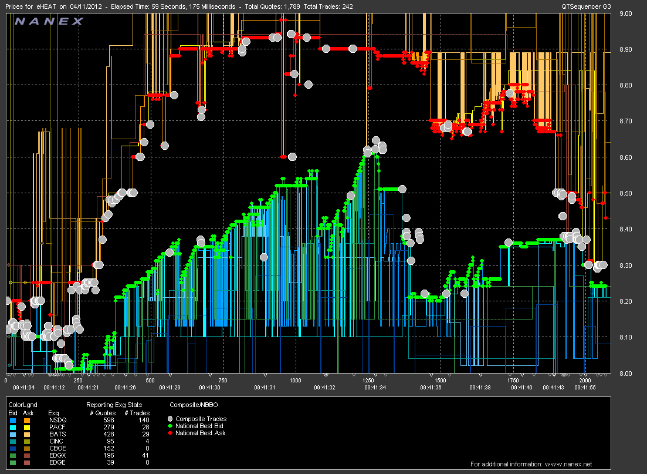The height and width of the screenshot is (474, 647).
Task: Click the CINC ask olive swatch
Action: (27, 441)
